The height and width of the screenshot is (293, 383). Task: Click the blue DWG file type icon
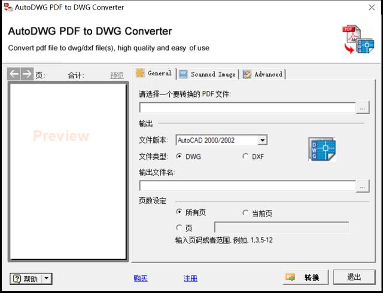[x=322, y=149]
